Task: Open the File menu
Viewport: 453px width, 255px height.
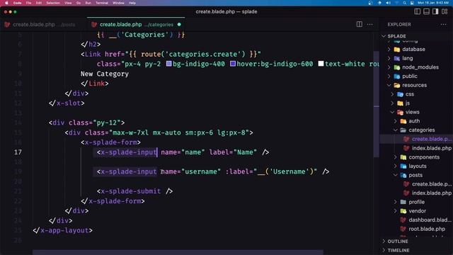Action: [28, 3]
